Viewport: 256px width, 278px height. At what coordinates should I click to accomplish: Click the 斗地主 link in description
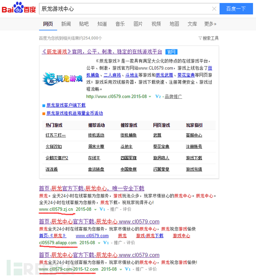tap(132, 75)
